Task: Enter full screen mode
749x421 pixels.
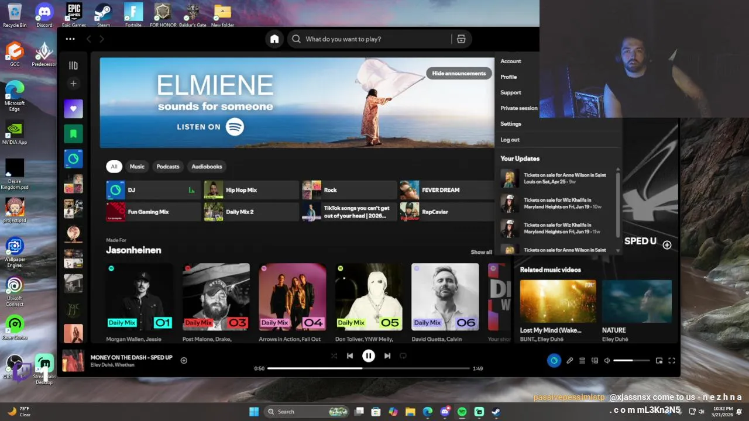Action: (672, 361)
